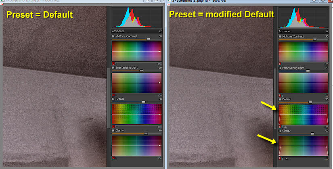Screen dimensions: 333x169
Task: Click H icon beside Details in modified Default panel
Action: (x=280, y=99)
